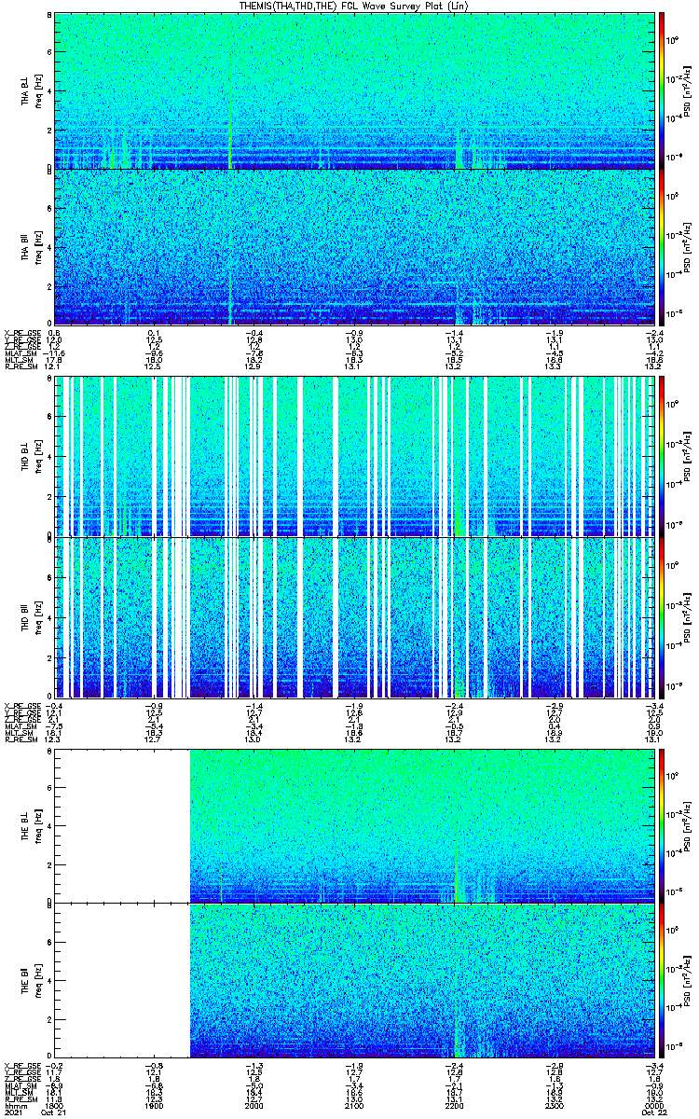The width and height of the screenshot is (699, 1119).
Task: Click the 'PSD [nT²/Hz]' label beside THE B⊥ color bar
Action: (688, 825)
